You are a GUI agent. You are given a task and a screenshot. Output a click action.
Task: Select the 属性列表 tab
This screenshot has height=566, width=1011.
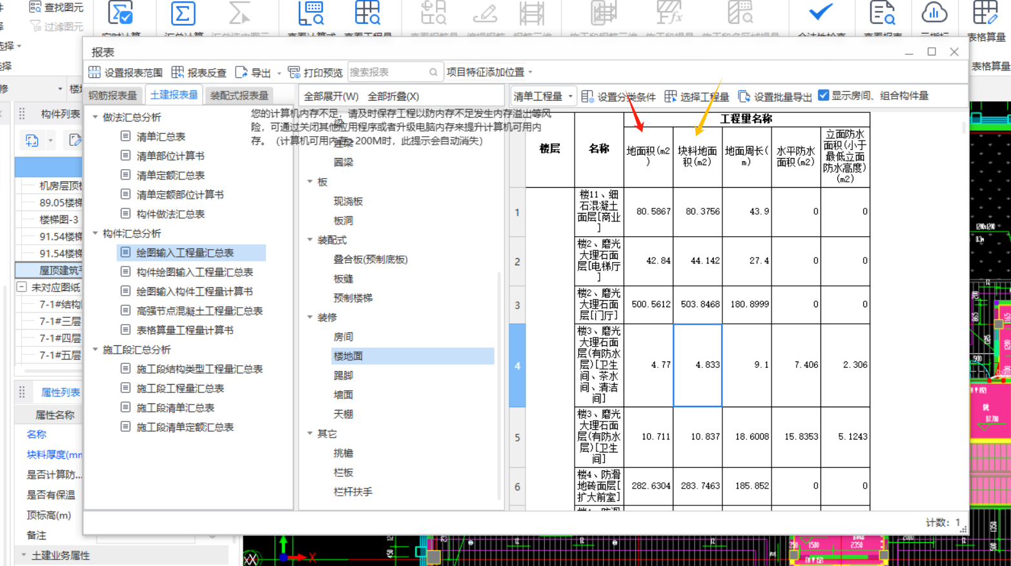[x=61, y=392]
